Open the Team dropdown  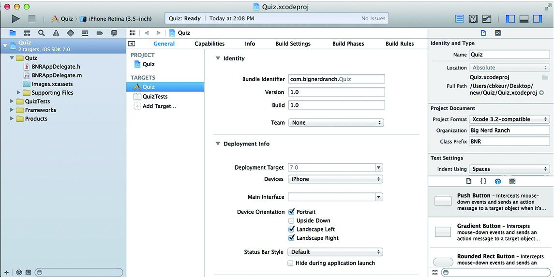click(336, 123)
